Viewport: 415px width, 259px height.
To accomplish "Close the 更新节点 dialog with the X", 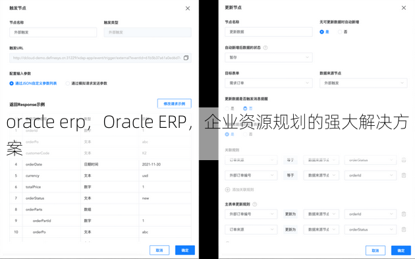I will tap(404, 8).
